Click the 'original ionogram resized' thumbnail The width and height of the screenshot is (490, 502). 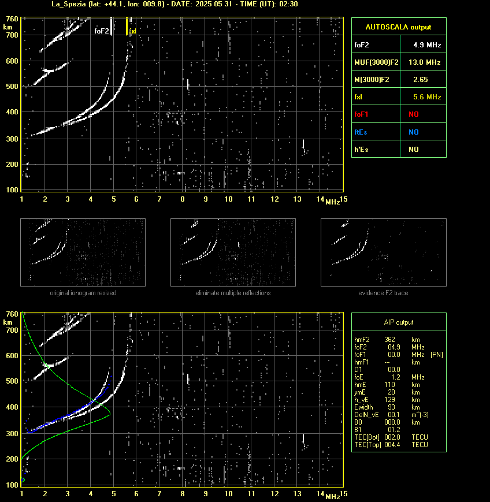[x=83, y=252]
